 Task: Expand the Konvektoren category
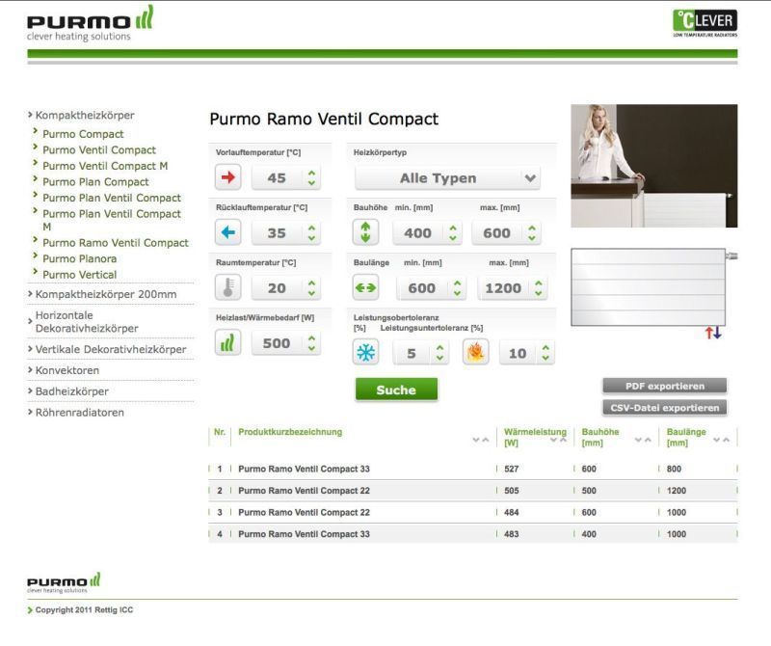(66, 370)
